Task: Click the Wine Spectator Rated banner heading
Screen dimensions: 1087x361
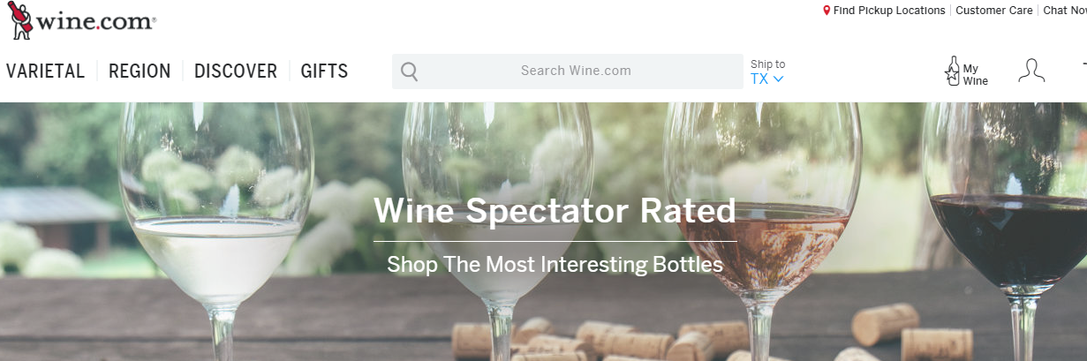Action: click(x=555, y=211)
